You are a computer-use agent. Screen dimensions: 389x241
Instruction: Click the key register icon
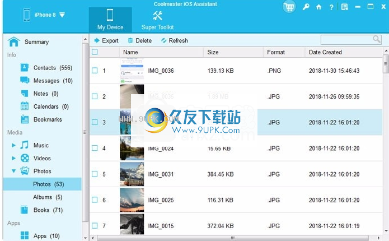click(x=306, y=7)
